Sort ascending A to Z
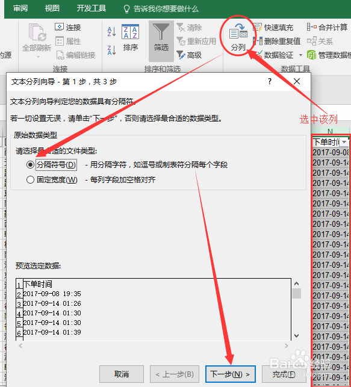 pyautogui.click(x=111, y=31)
